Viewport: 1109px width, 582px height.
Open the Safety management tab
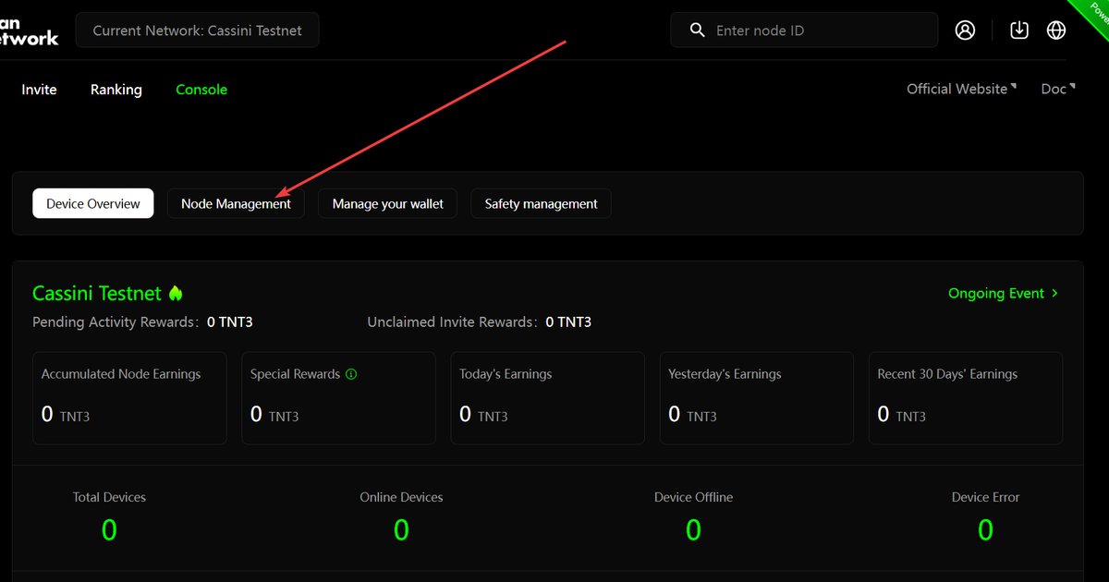click(542, 203)
